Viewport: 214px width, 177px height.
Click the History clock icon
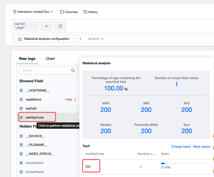click(x=85, y=12)
